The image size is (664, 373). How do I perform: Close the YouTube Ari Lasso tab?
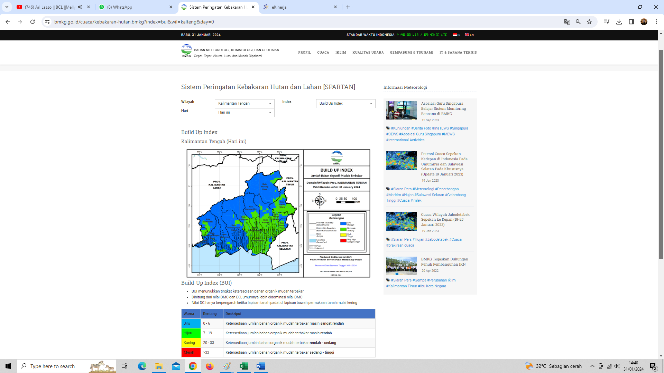tap(89, 7)
